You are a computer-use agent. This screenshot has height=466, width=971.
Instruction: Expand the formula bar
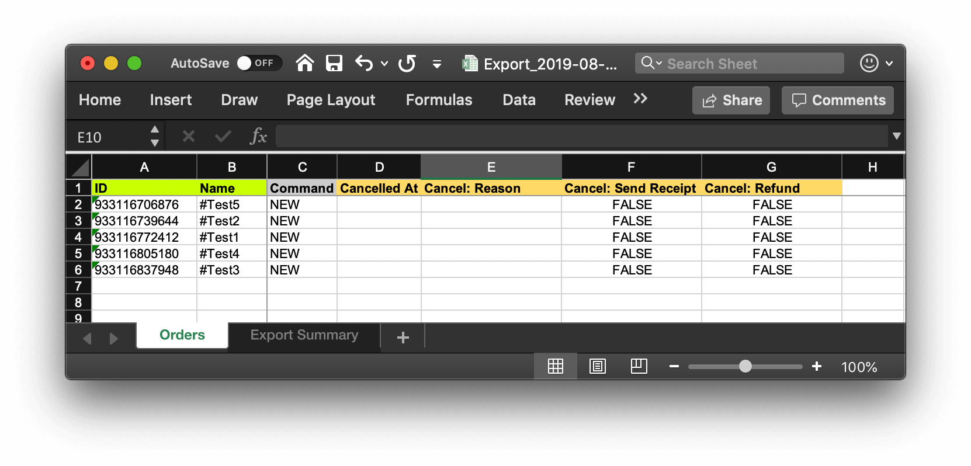[x=896, y=137]
